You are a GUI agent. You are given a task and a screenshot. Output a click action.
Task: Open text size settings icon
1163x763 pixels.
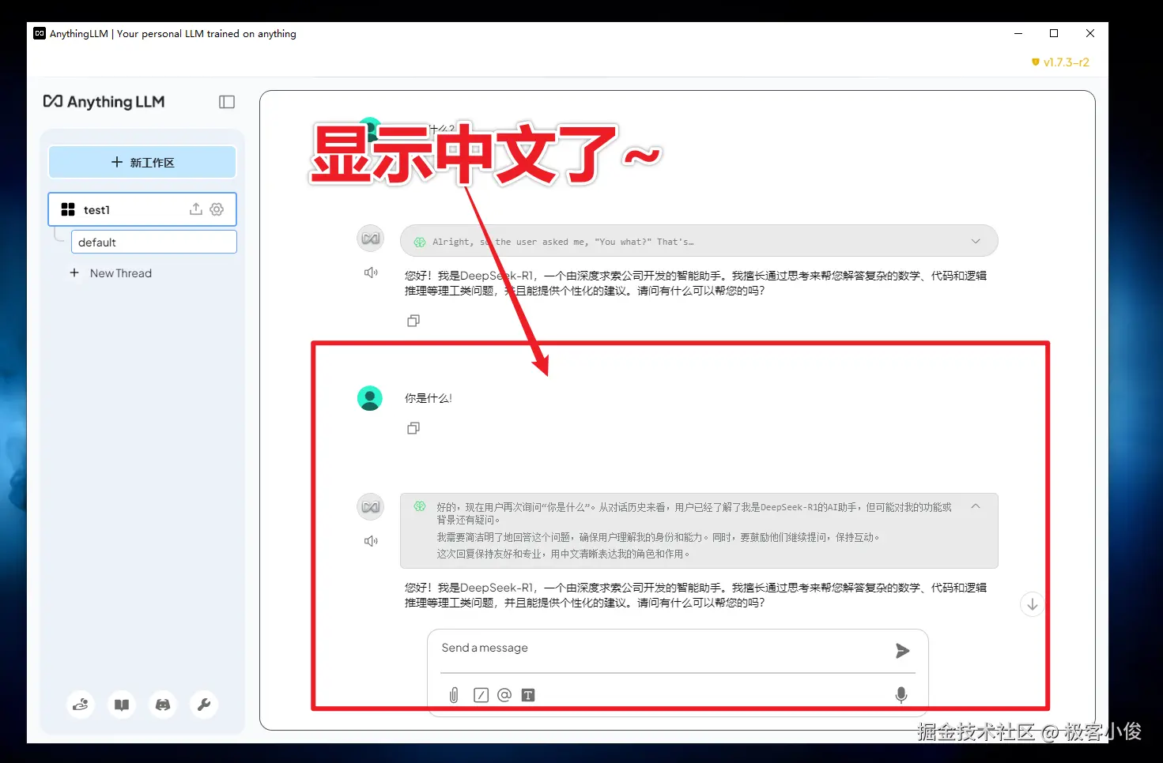coord(528,695)
